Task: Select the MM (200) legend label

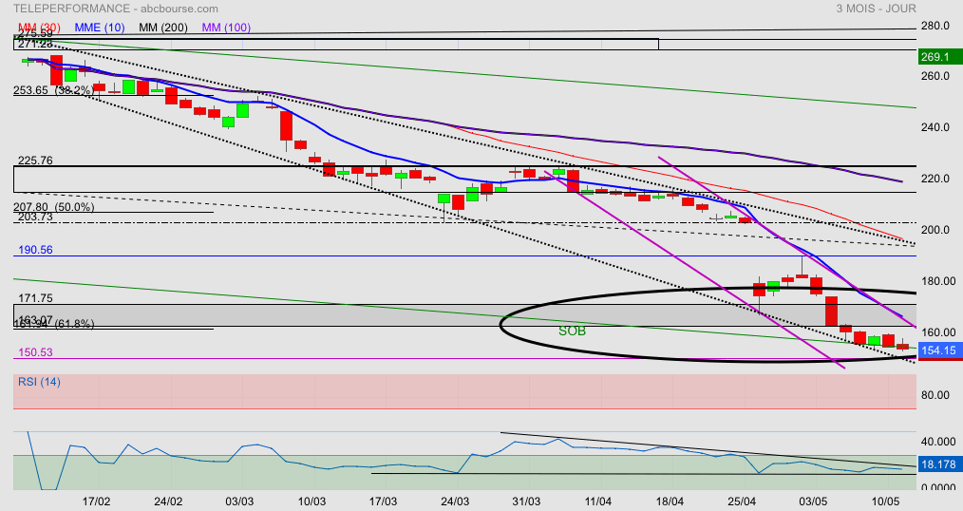Action: point(164,28)
